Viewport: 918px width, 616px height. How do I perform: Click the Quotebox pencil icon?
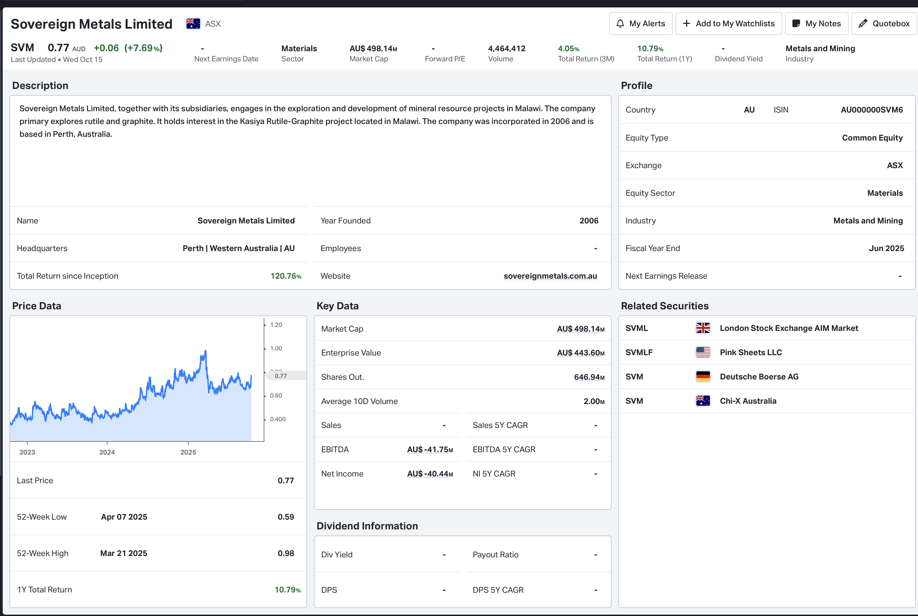[x=863, y=24]
